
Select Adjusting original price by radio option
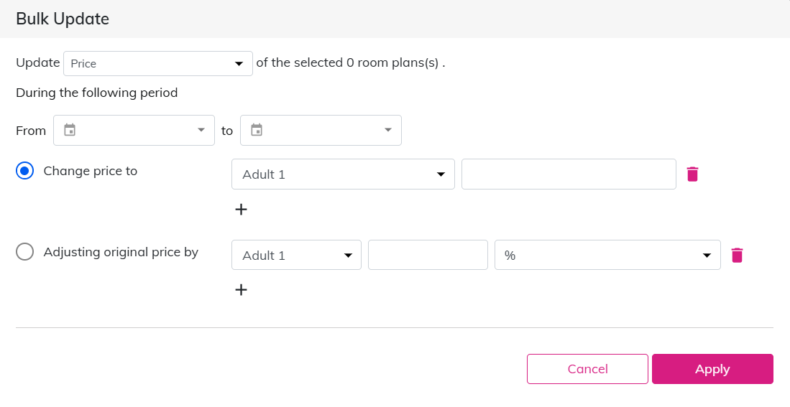click(x=24, y=253)
